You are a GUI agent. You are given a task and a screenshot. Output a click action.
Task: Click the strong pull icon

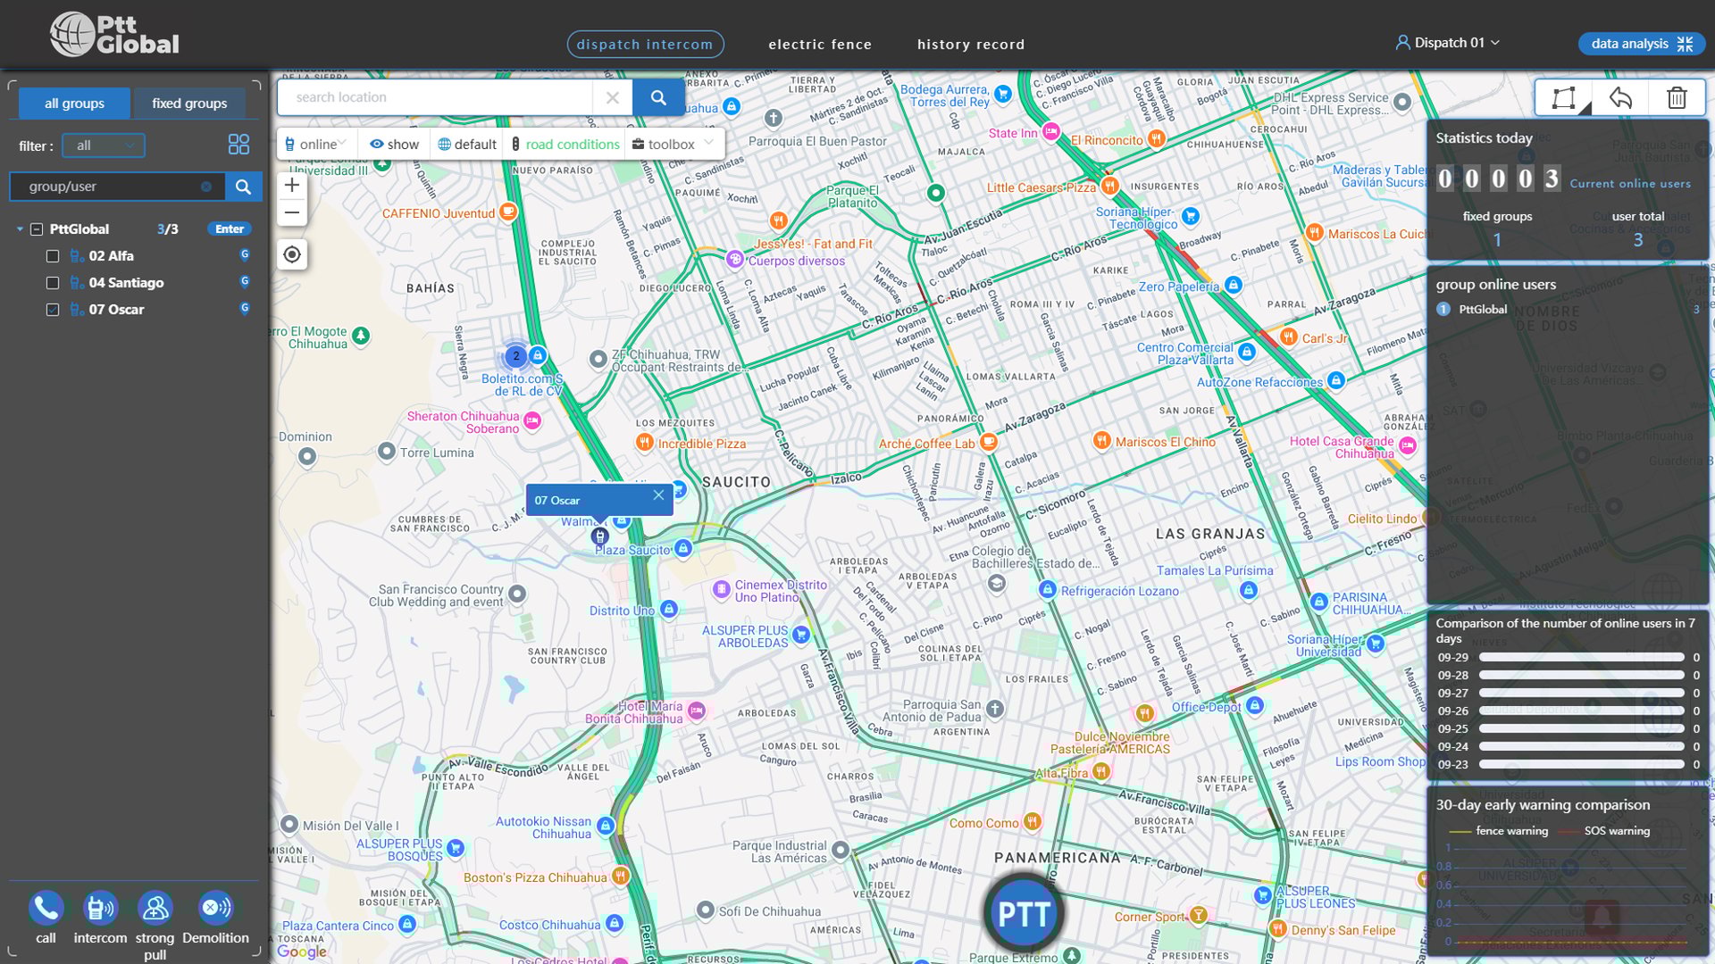pos(155,908)
